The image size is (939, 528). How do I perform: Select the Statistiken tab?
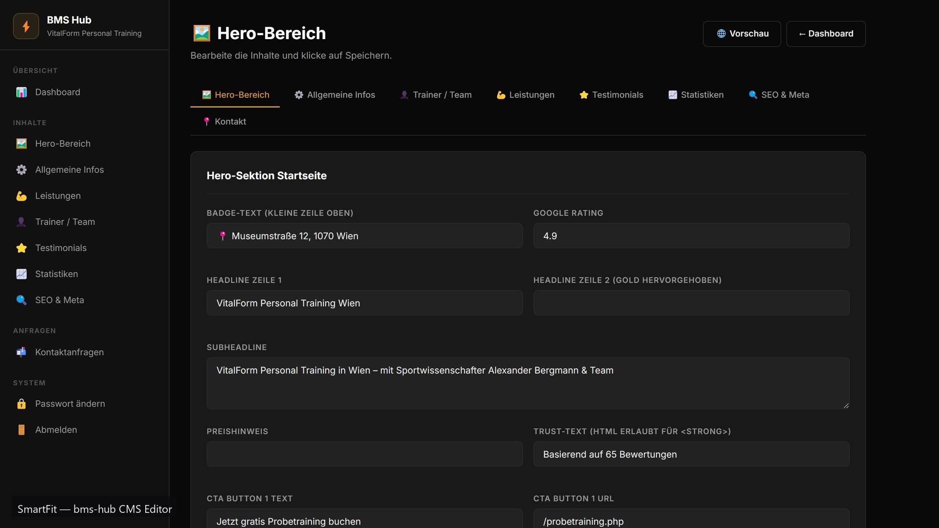(x=696, y=95)
